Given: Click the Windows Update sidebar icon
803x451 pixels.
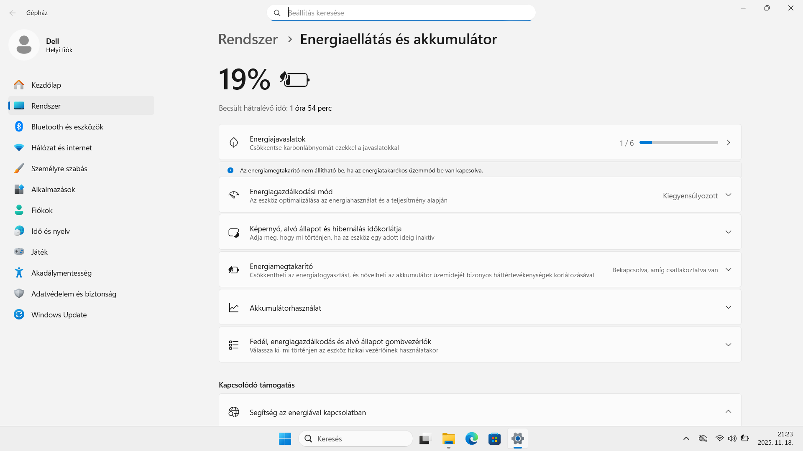Looking at the screenshot, I should point(19,314).
